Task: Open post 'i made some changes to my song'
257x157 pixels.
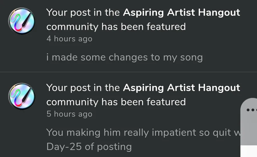Action: [125, 58]
